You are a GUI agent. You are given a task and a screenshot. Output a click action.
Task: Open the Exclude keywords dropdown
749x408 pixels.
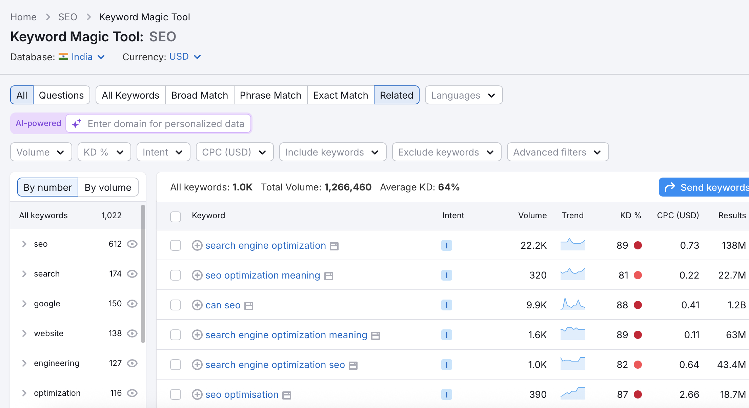click(x=447, y=152)
